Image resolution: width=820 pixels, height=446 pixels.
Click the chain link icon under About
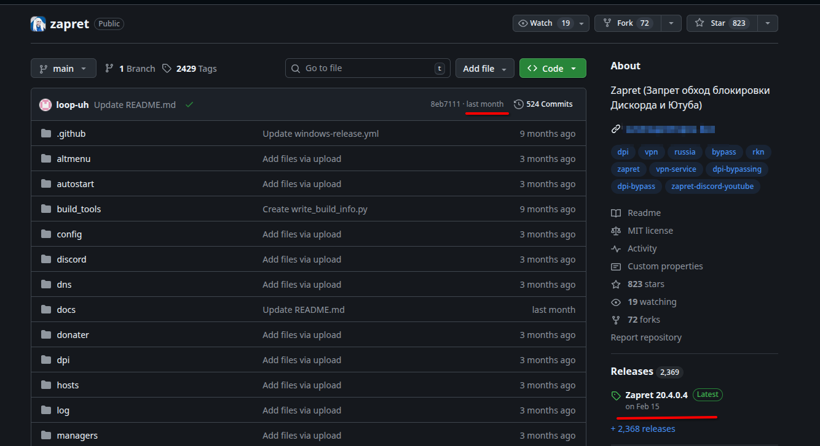(615, 129)
